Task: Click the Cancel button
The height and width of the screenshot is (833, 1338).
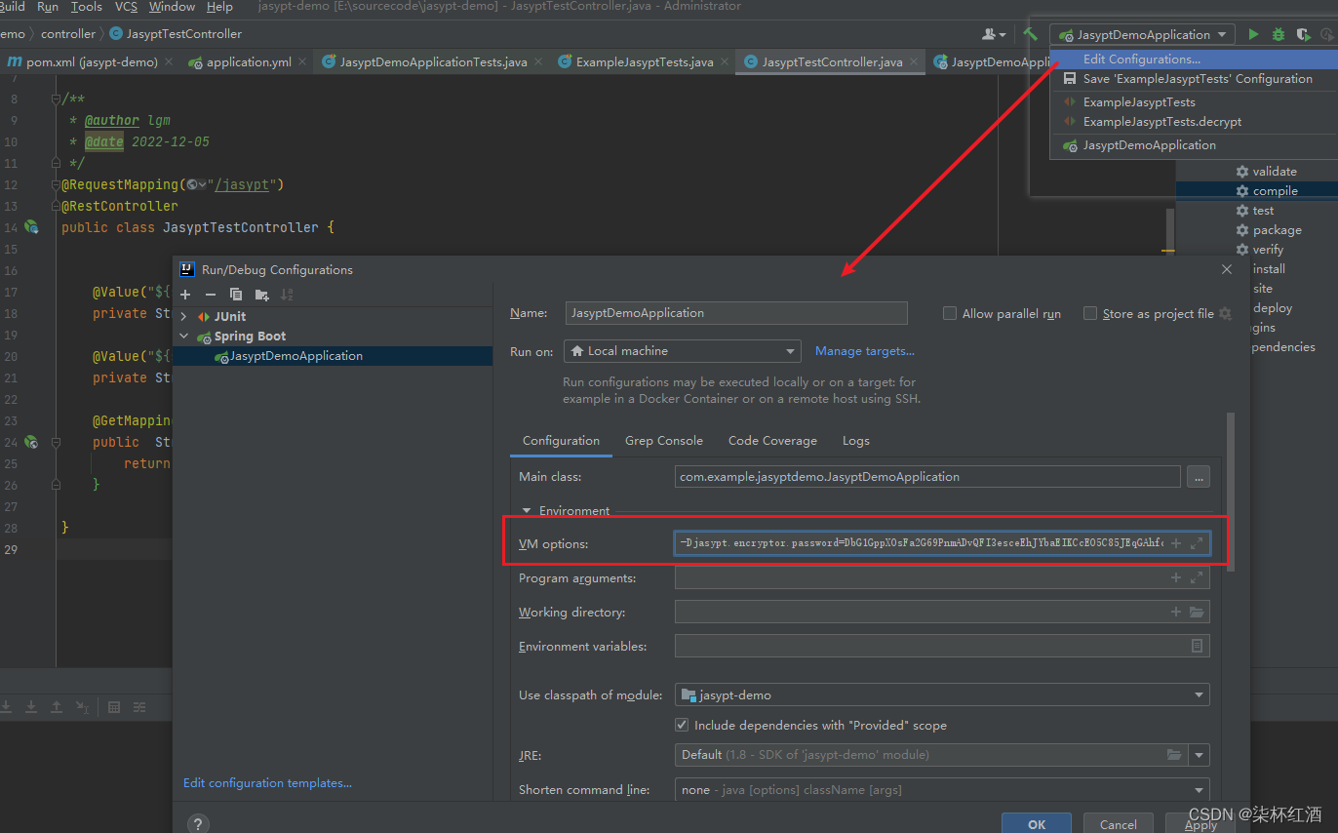Action: coord(1119,824)
